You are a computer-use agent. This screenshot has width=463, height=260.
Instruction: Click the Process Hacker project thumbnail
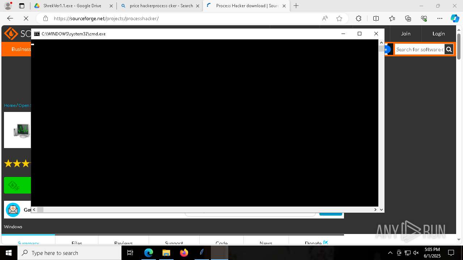pyautogui.click(x=17, y=130)
